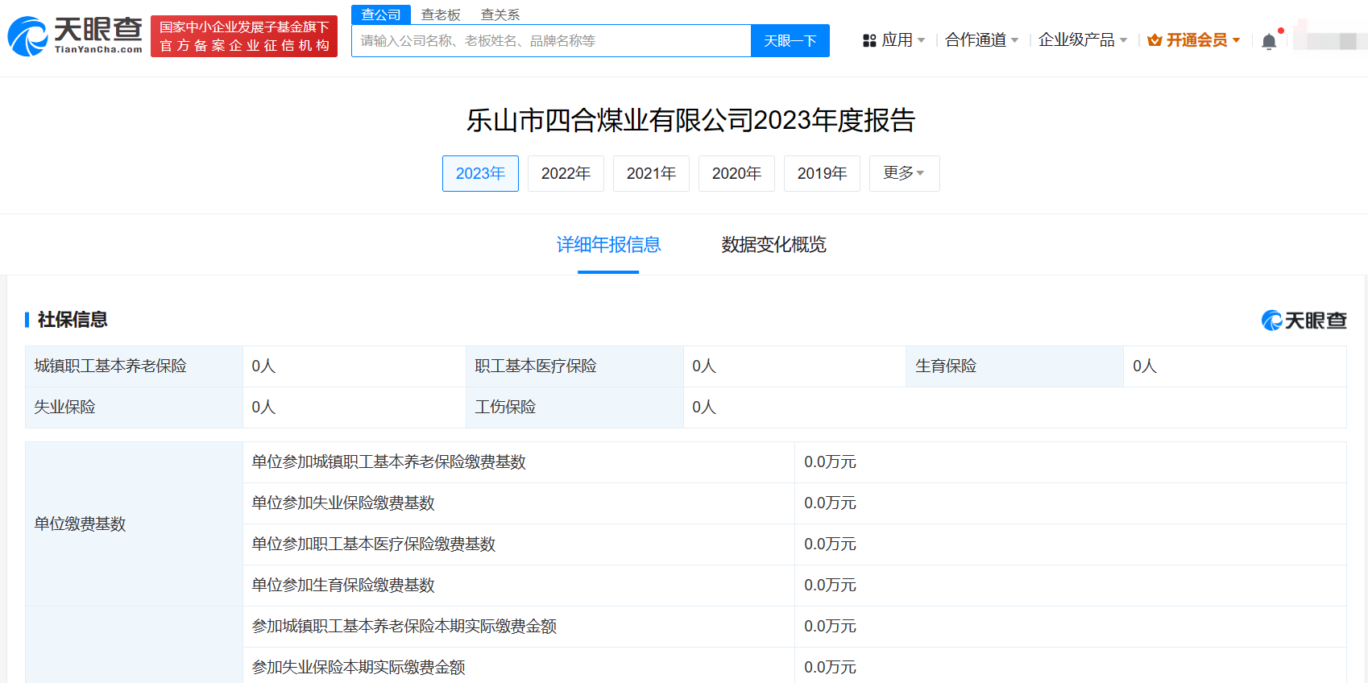The width and height of the screenshot is (1368, 683).
Task: Expand the 更多 years dropdown
Action: [904, 173]
